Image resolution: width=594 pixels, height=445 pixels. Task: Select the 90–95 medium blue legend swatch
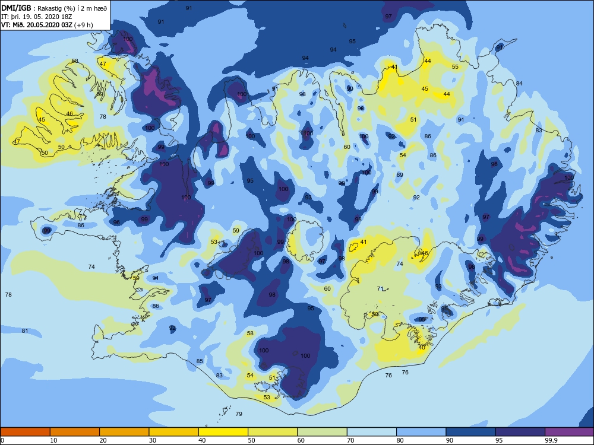[x=471, y=432]
